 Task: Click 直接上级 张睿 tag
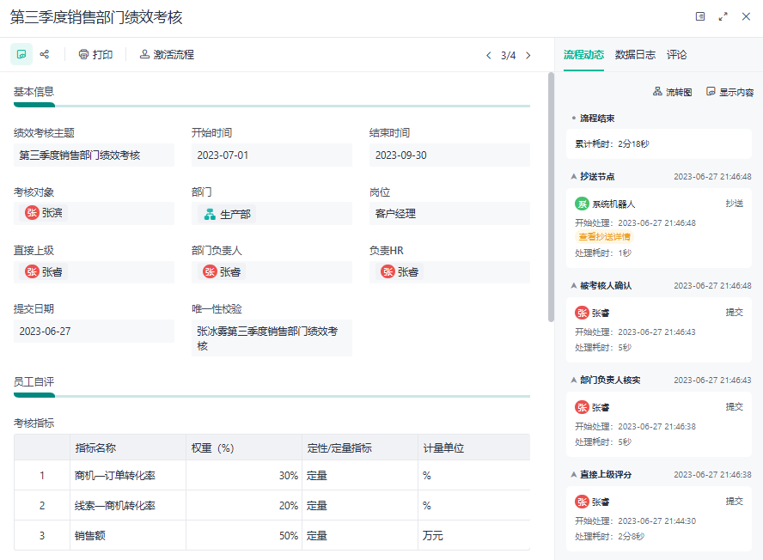(x=44, y=272)
